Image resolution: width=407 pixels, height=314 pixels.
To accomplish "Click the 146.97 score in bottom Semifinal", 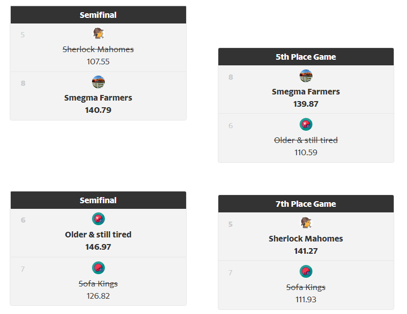I will tap(98, 247).
